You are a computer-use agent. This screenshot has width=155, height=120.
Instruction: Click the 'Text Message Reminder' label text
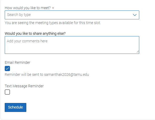24,86
